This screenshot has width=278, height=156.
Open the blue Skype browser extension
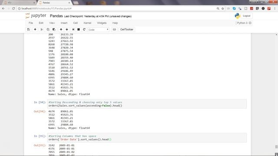point(234,9)
